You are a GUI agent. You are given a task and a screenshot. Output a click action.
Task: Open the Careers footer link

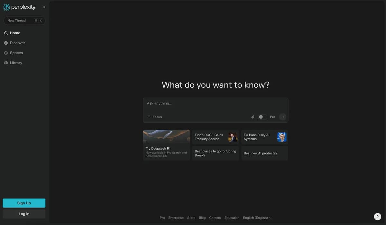point(215,218)
